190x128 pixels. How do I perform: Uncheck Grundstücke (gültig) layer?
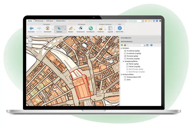pos(125,51)
